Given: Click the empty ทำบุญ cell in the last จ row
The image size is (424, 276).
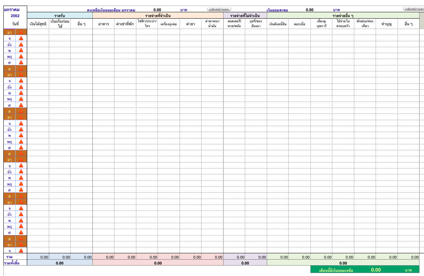Looking at the screenshot, I should (x=386, y=251).
